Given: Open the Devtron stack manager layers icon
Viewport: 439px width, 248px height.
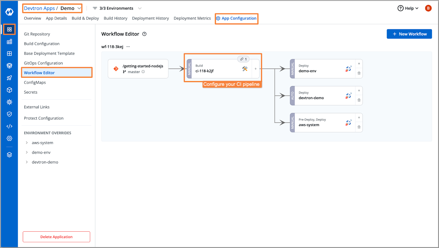Looking at the screenshot, I should (9, 155).
